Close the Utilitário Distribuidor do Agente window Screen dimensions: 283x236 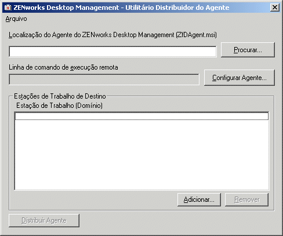pos(275,8)
